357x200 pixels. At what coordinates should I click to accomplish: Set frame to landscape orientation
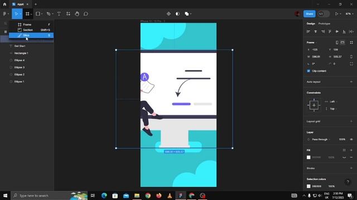click(x=342, y=42)
